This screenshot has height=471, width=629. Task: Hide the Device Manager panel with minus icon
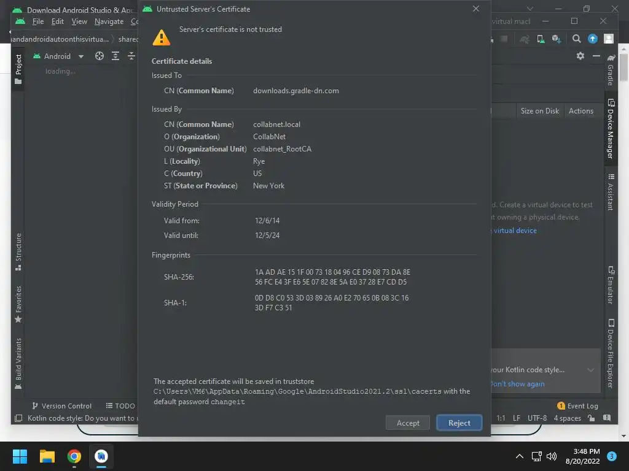(596, 56)
